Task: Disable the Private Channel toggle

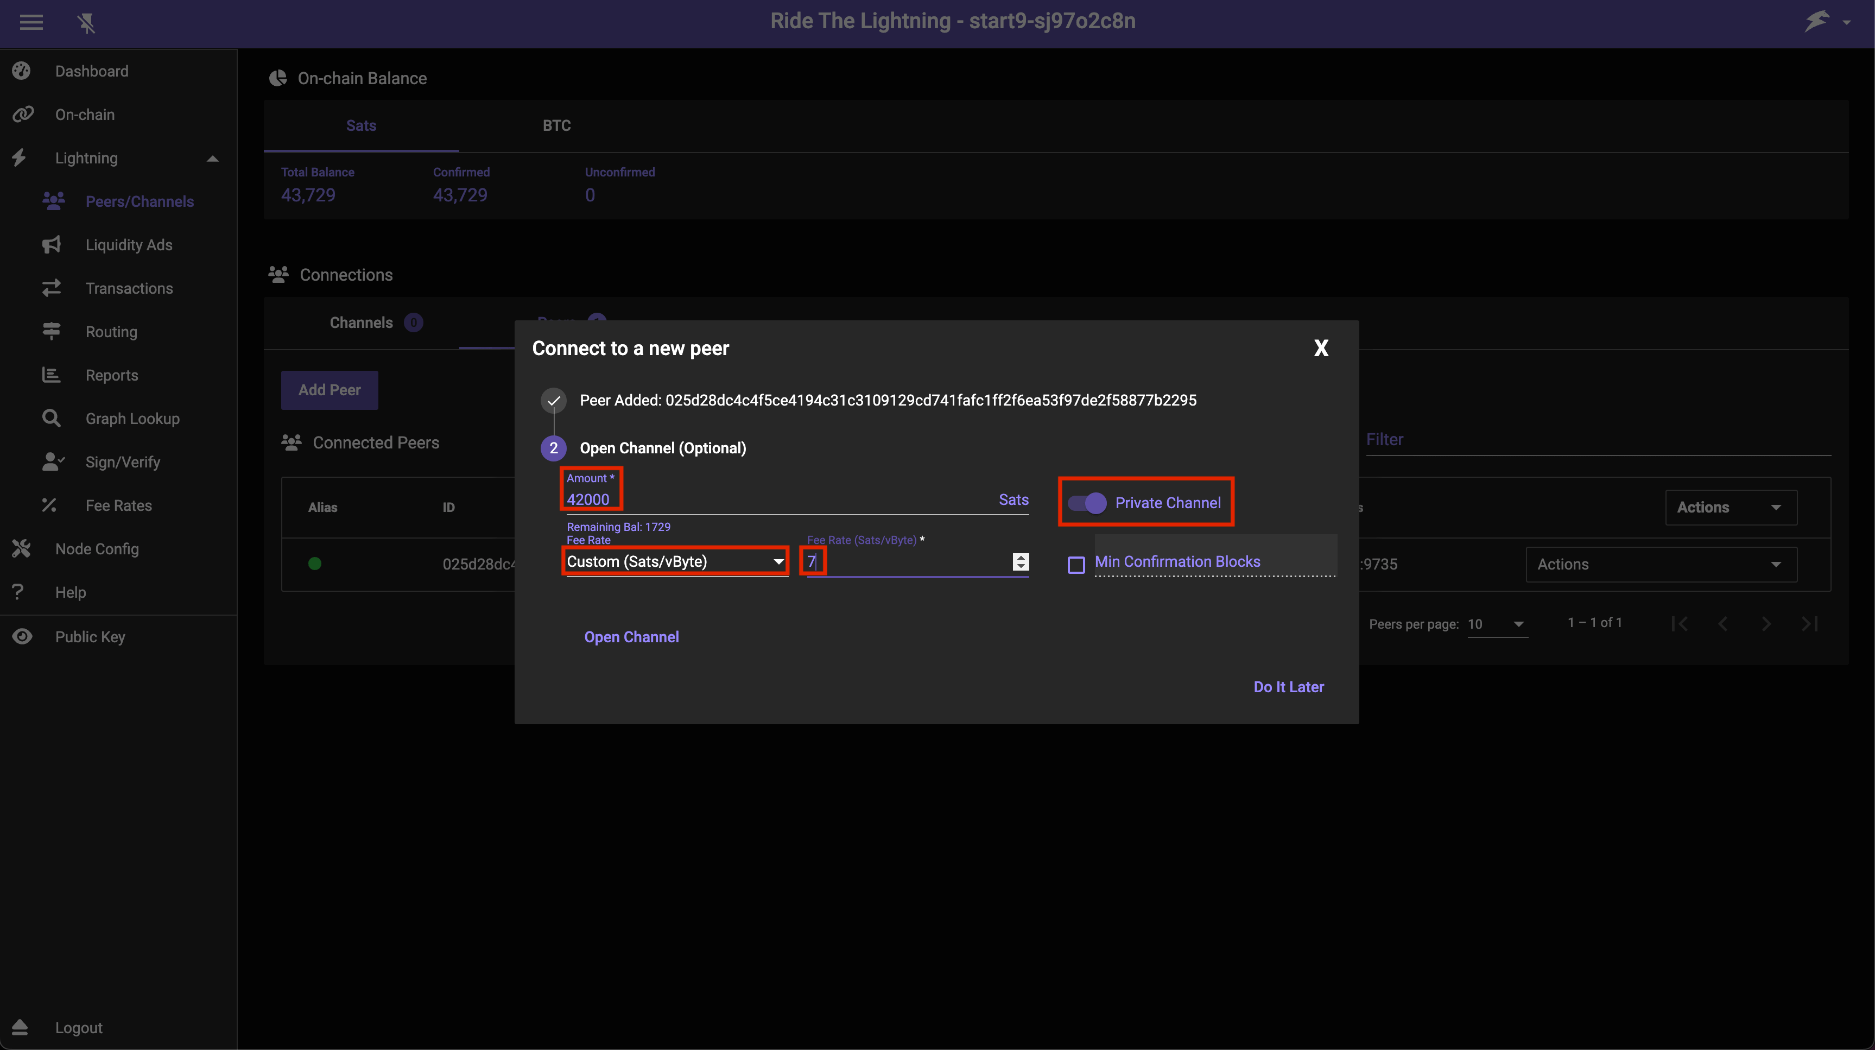Action: (x=1087, y=502)
